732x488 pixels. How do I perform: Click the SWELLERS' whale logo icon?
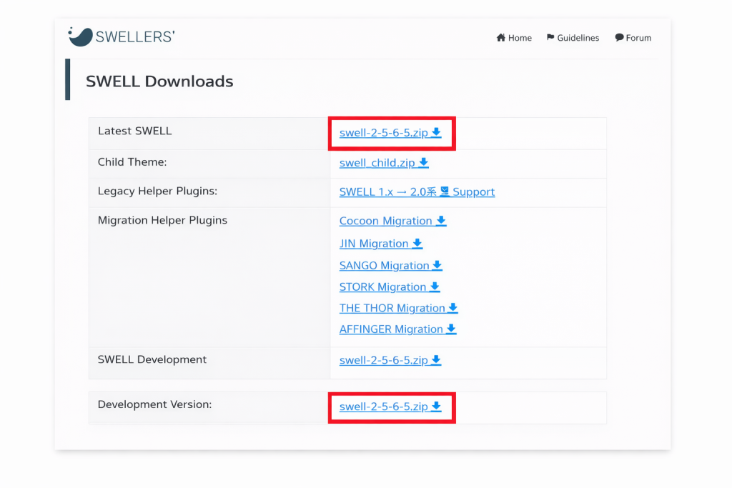[80, 36]
